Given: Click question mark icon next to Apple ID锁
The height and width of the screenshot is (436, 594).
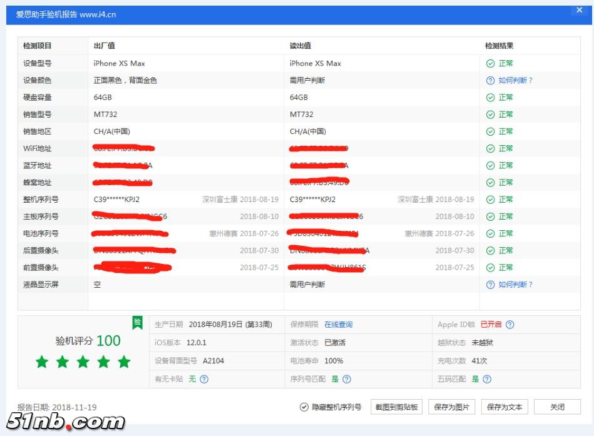Looking at the screenshot, I should coord(511,324).
